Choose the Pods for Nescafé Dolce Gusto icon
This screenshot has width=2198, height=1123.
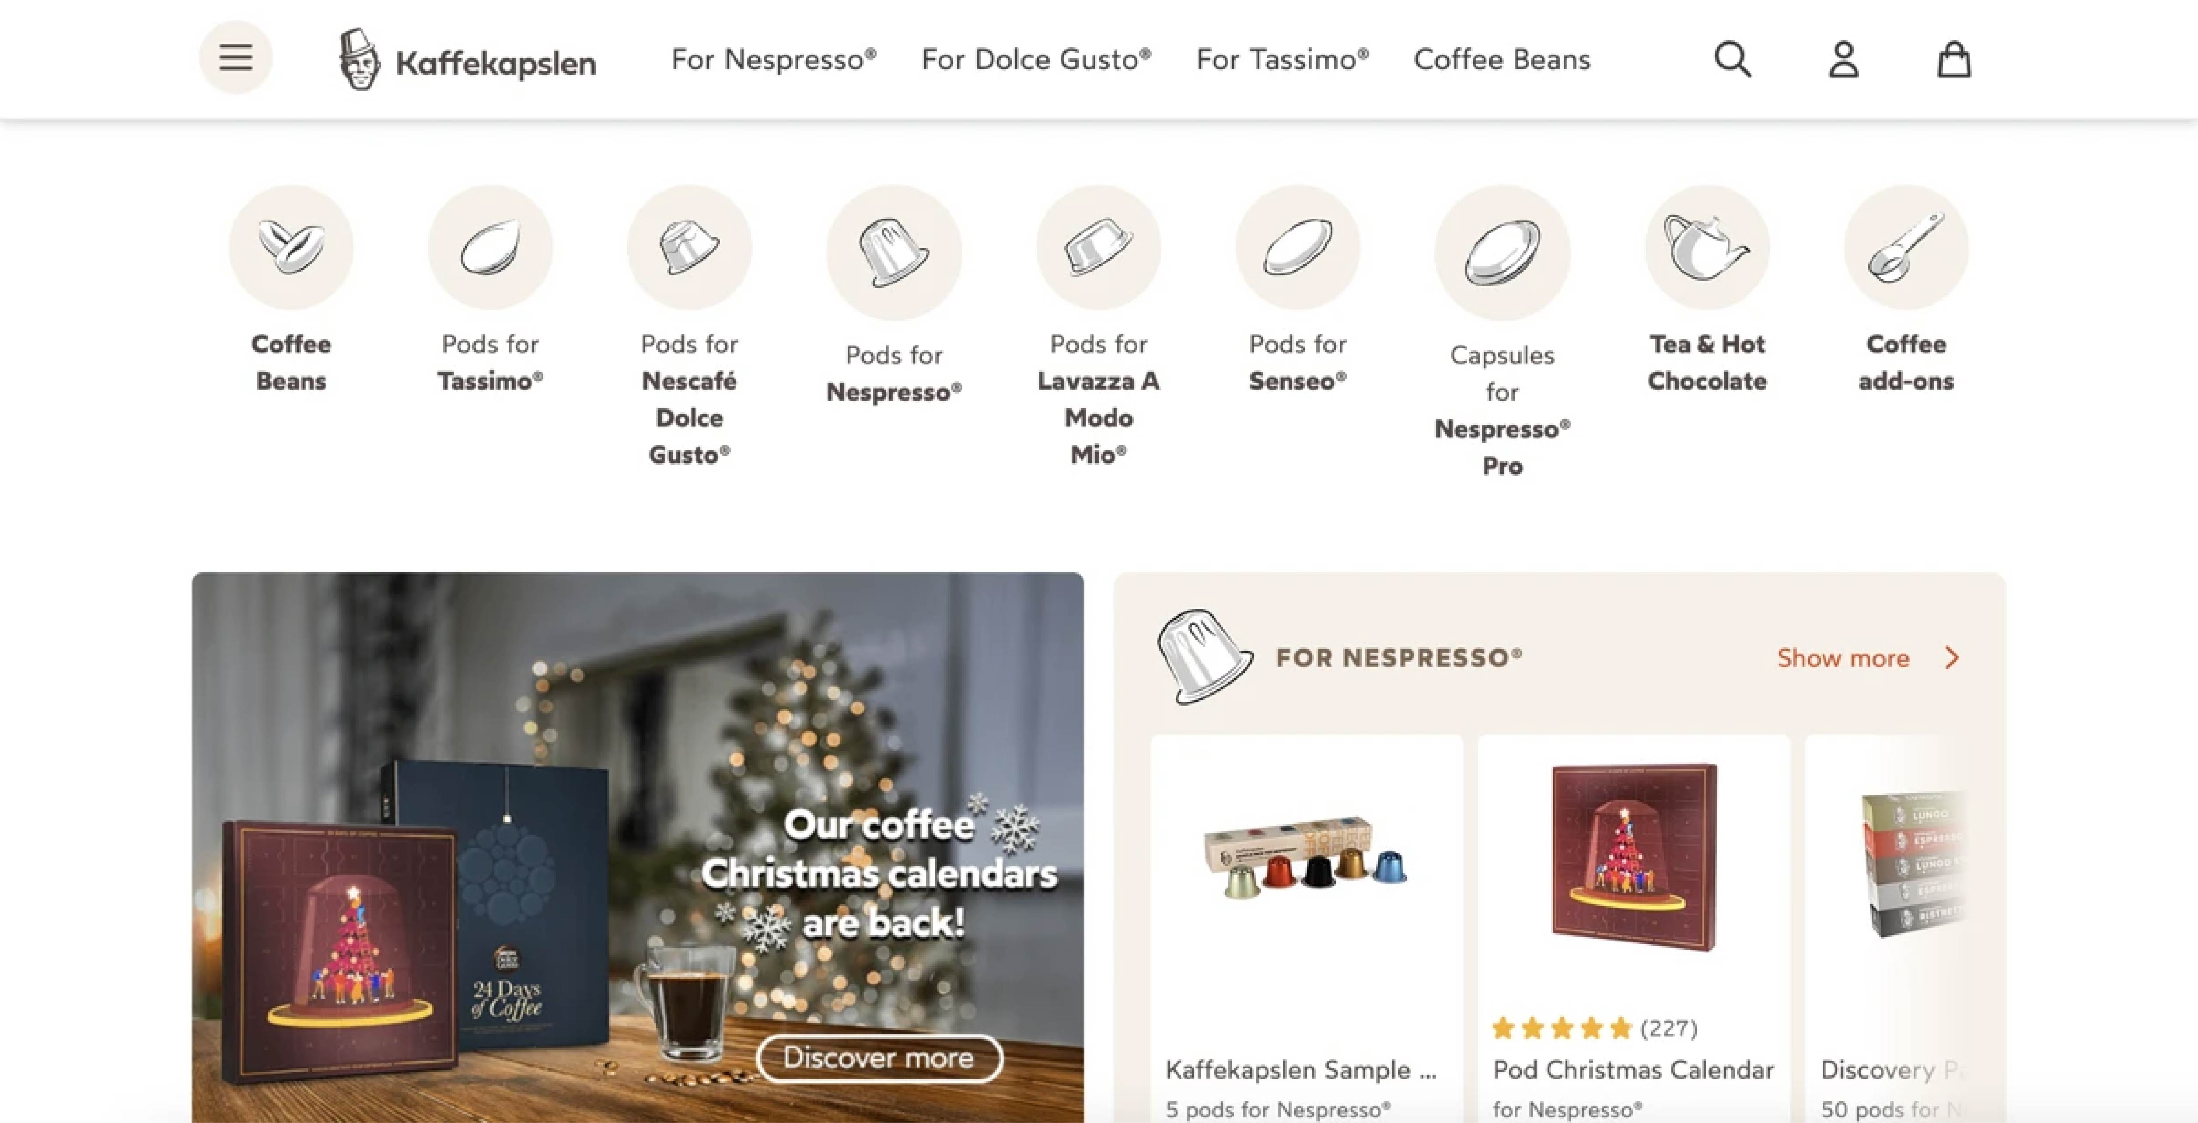689,248
